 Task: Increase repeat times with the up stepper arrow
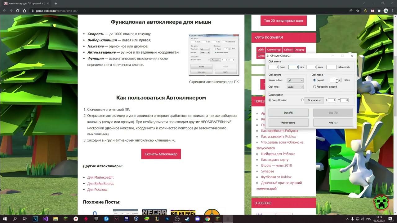[340, 79]
